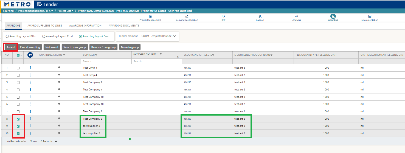The height and width of the screenshot is (153, 405).
Task: Tick the checkbox for row 3
Action: (18, 83)
